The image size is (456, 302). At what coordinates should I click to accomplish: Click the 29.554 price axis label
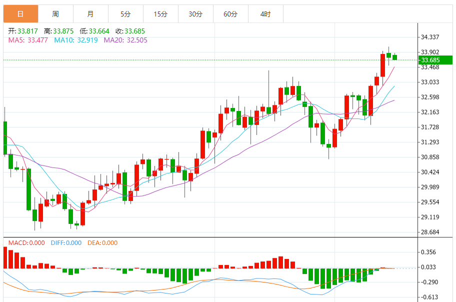click(x=430, y=202)
